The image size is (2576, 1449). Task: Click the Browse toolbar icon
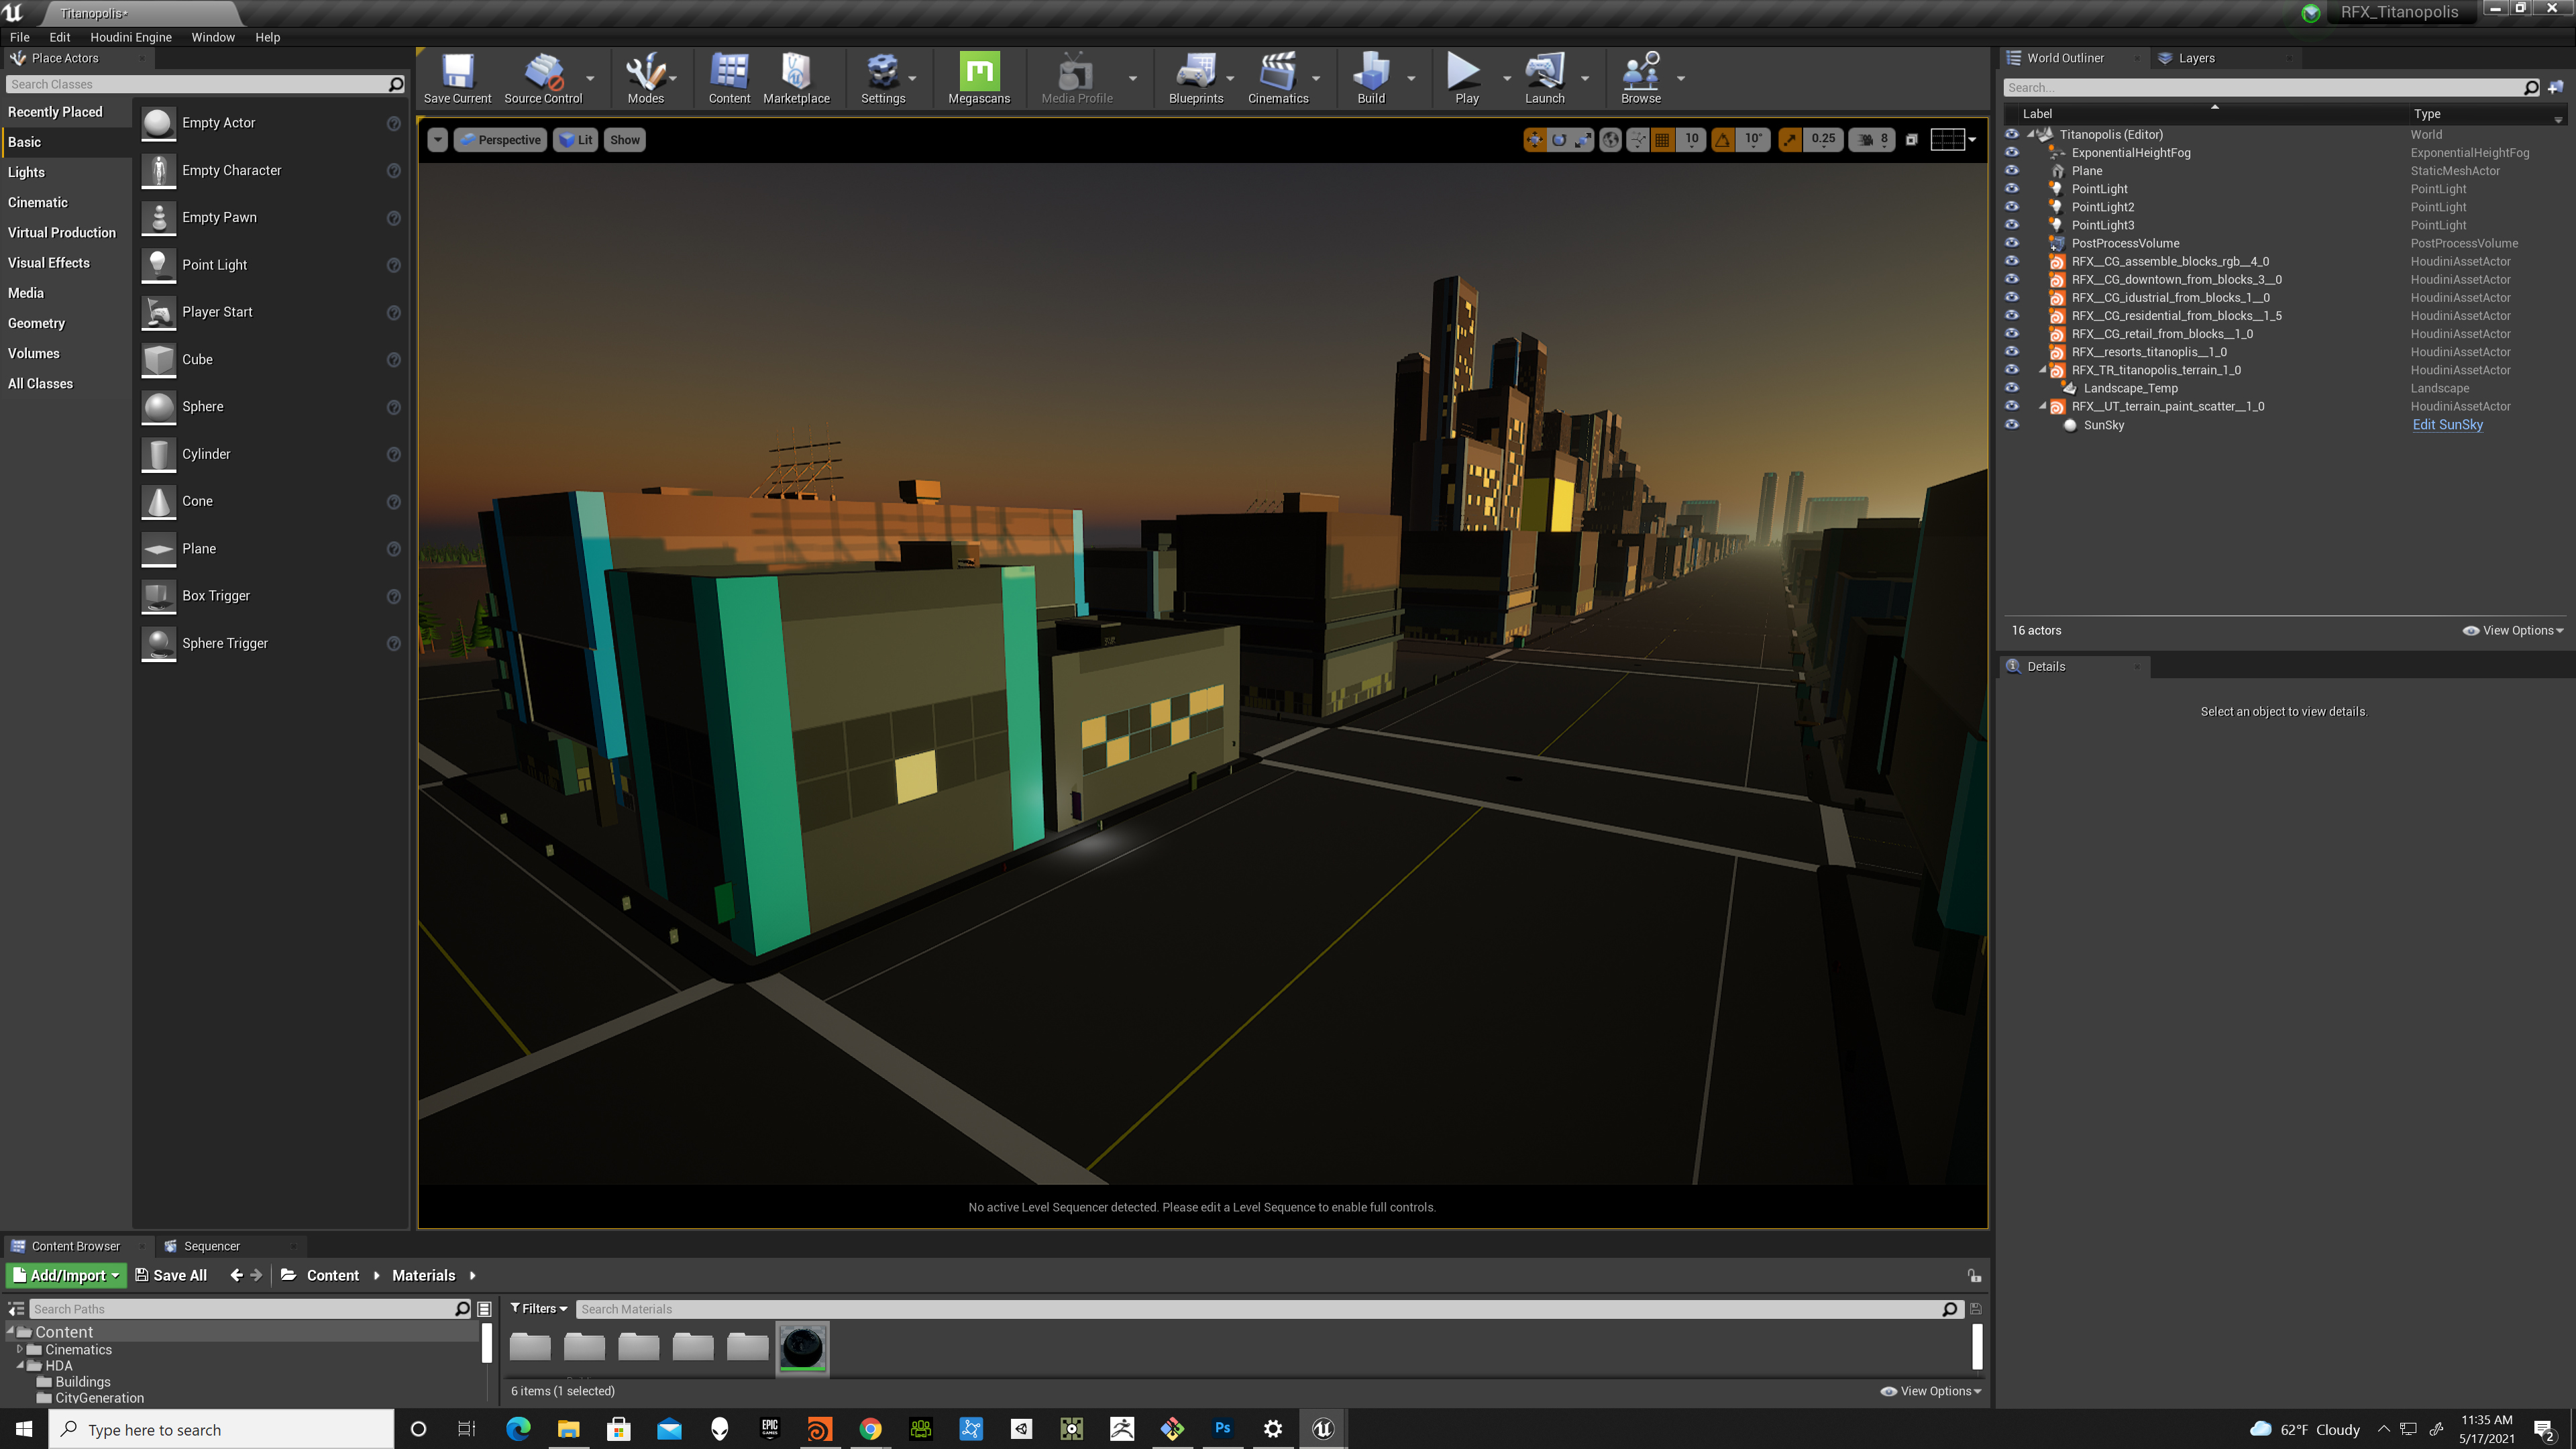(x=1641, y=78)
